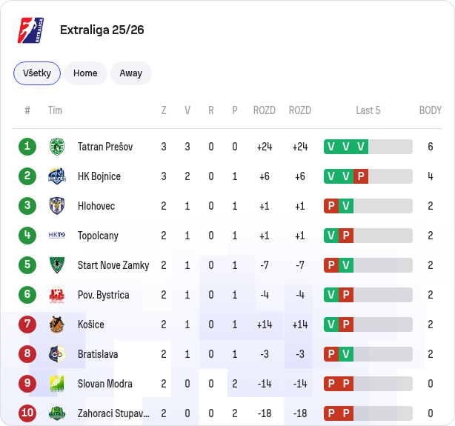Select the Hlohovec club crest
455x426 pixels.
(57, 206)
